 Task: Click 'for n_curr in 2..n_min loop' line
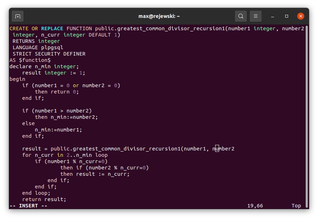65,155
